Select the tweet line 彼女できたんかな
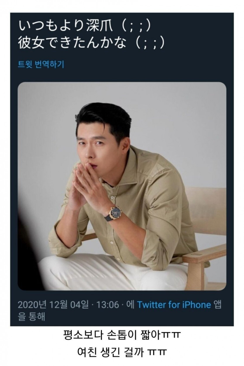Viewport: 244px width, 366px height. 72,43
